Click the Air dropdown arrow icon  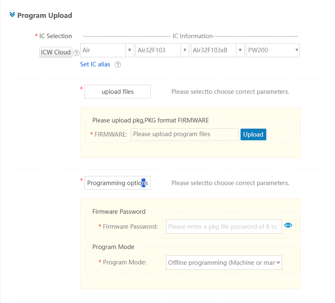pyautogui.click(x=130, y=50)
